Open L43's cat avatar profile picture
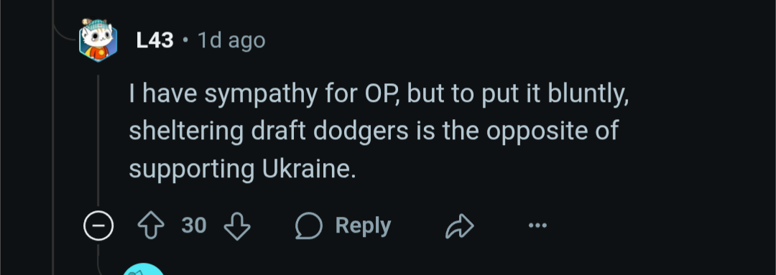Screen dimensions: 776x275 [98, 40]
